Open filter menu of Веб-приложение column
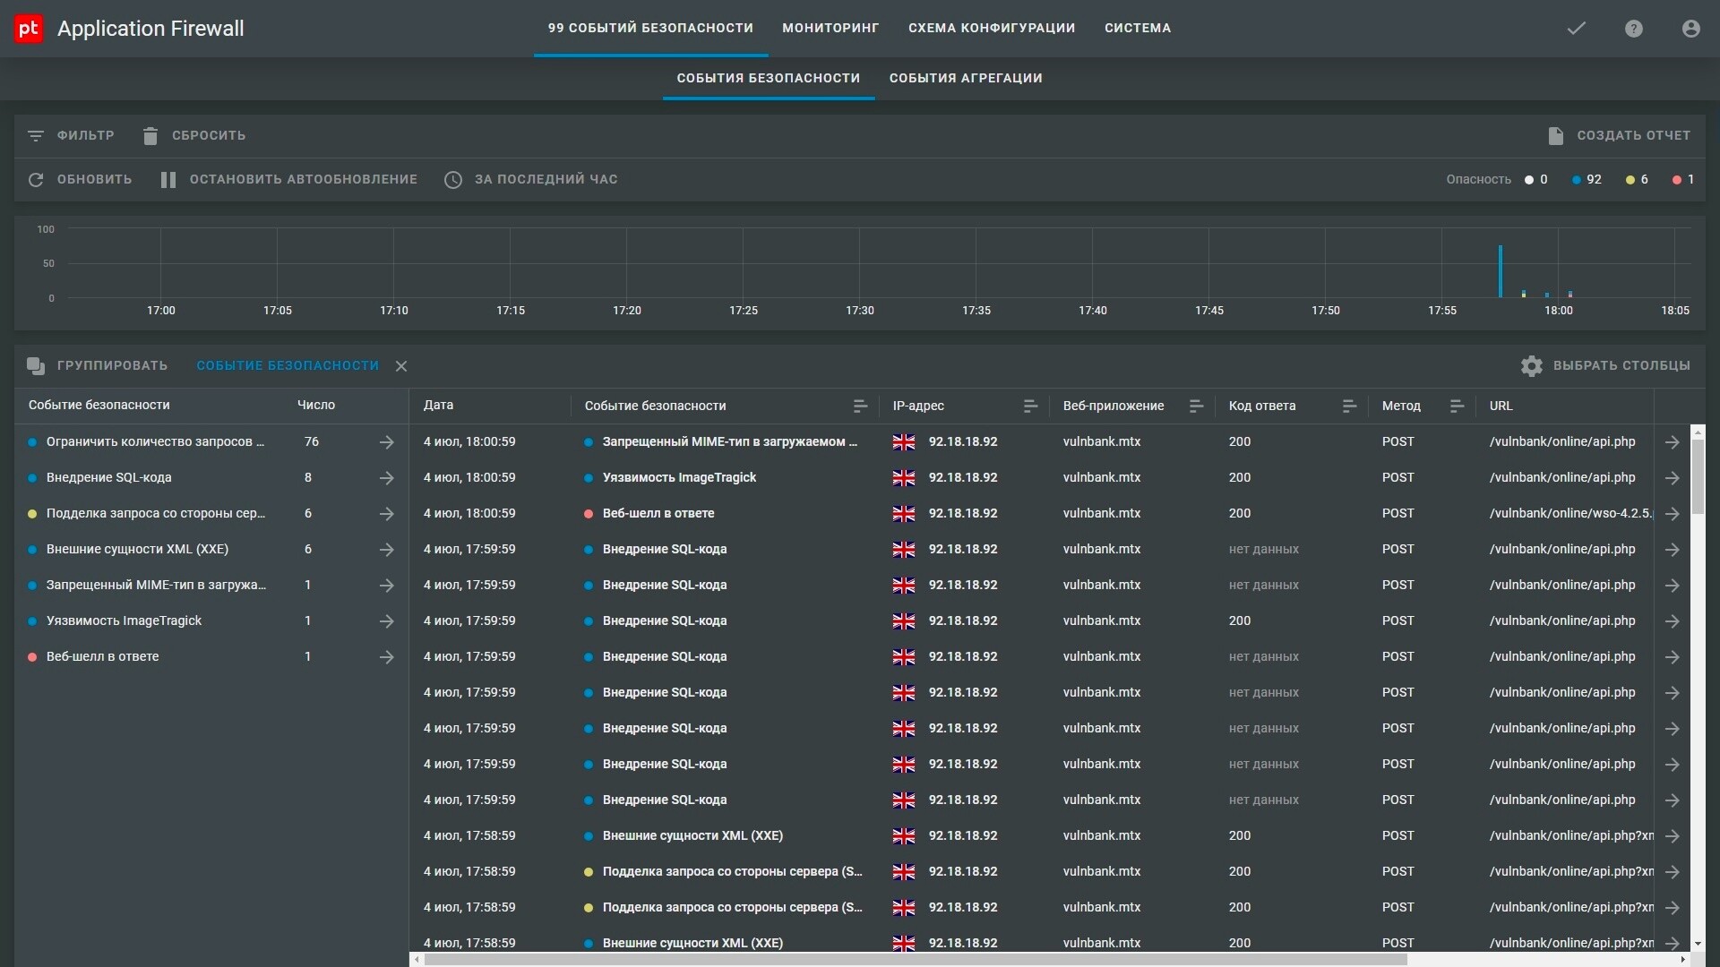1720x967 pixels. [x=1196, y=406]
